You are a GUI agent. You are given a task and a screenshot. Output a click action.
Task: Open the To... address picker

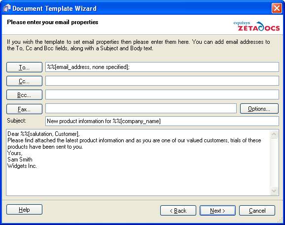pyautogui.click(x=24, y=67)
